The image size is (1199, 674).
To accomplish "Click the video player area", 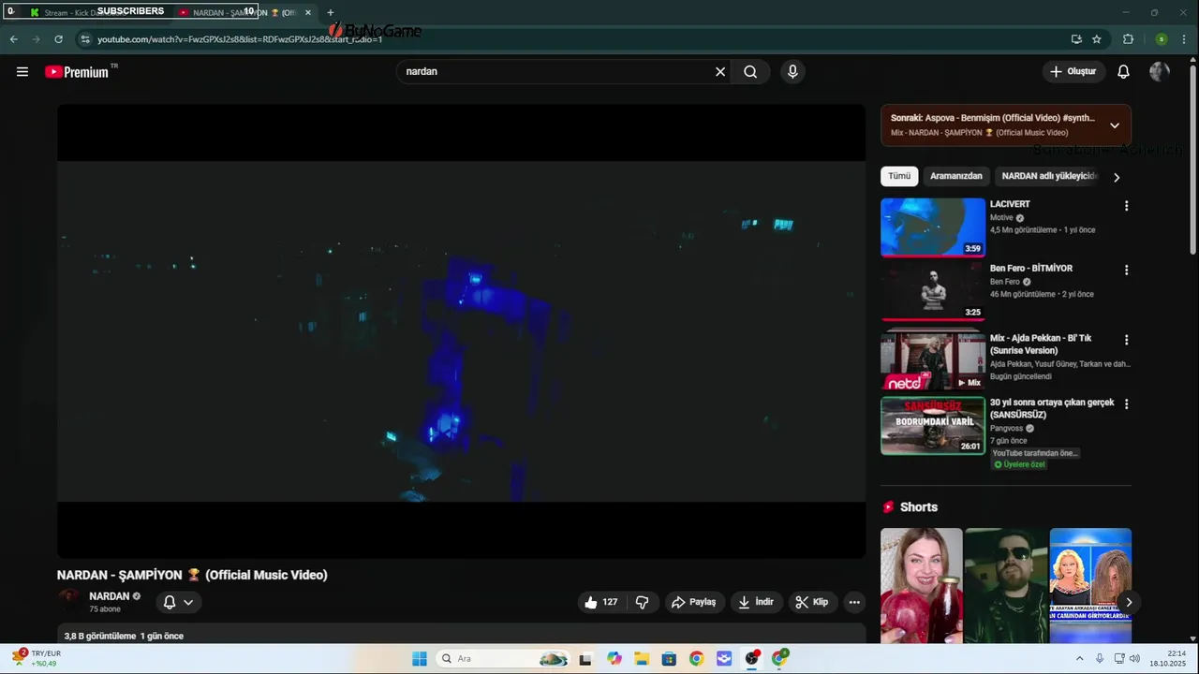I will pos(461,331).
